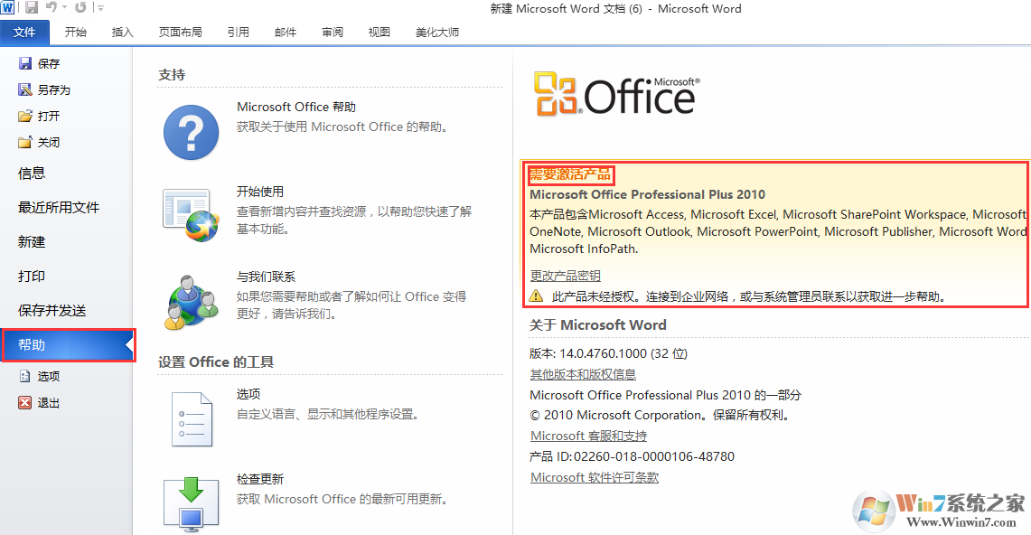1031x535 pixels.
Task: Open the Options (选项) document icon
Action: (192, 419)
